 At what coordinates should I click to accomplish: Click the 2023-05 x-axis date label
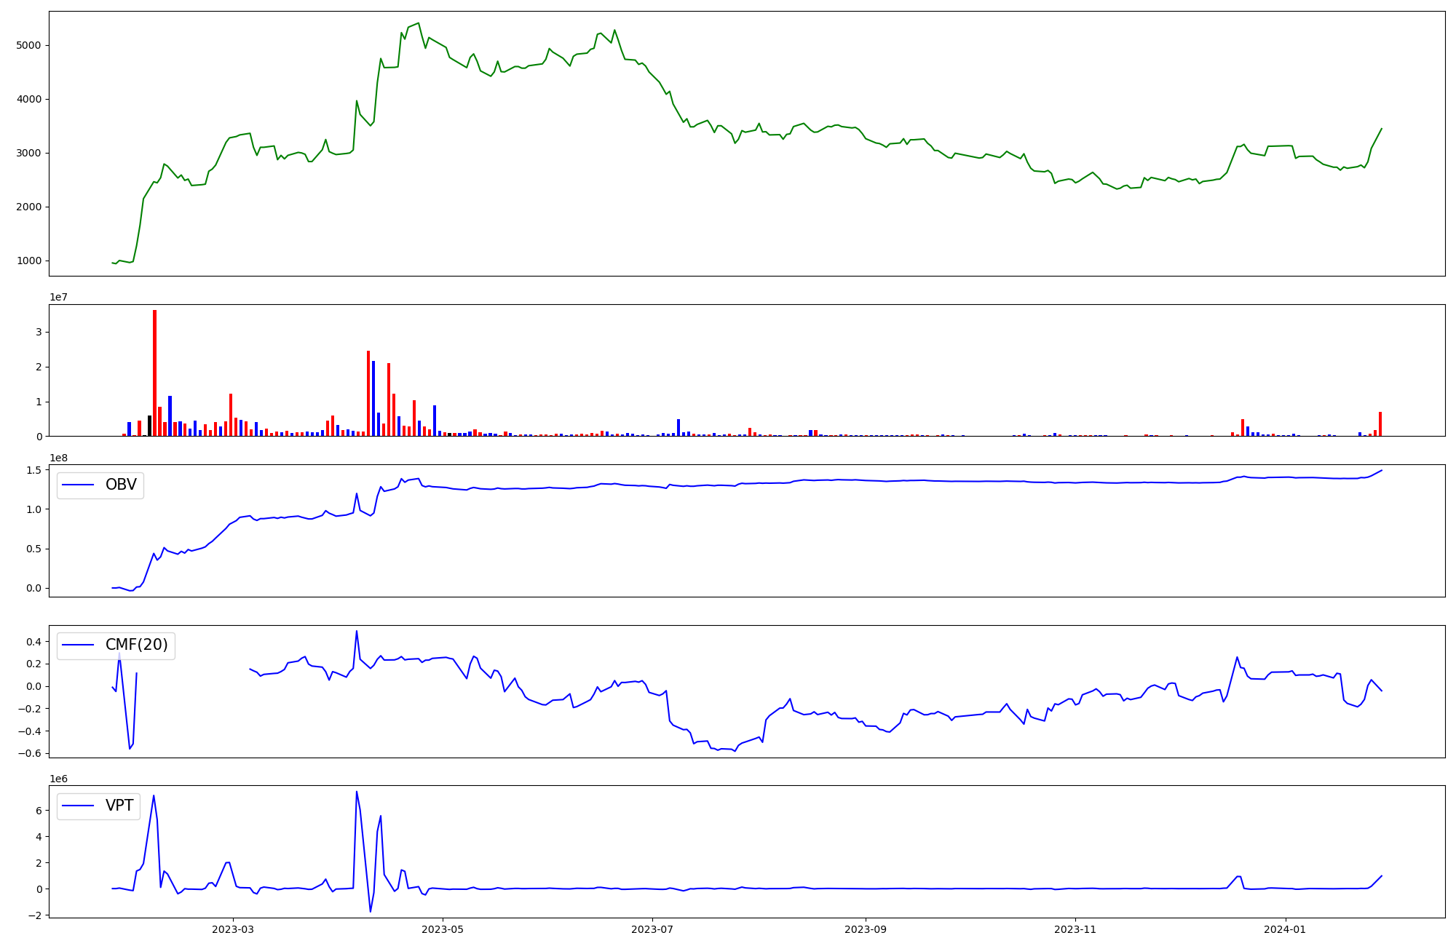tap(443, 929)
